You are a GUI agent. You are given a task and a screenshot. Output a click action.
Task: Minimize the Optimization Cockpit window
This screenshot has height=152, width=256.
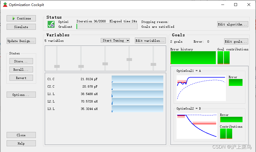223,5
